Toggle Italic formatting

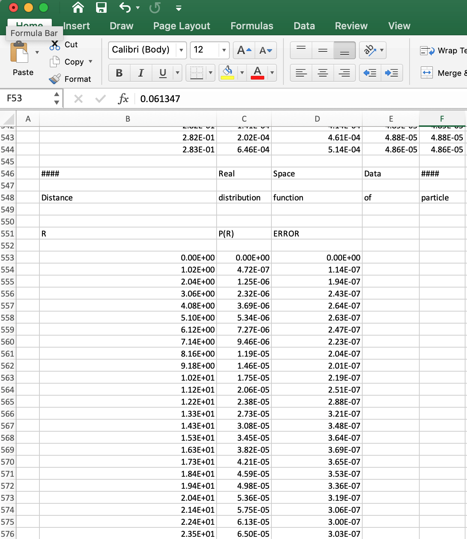pos(141,73)
